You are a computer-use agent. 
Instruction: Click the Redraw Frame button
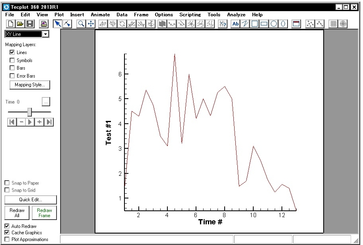tap(44, 213)
